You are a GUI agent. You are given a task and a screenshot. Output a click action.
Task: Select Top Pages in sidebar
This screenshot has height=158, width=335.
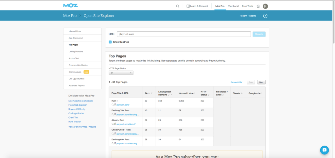[82, 45]
